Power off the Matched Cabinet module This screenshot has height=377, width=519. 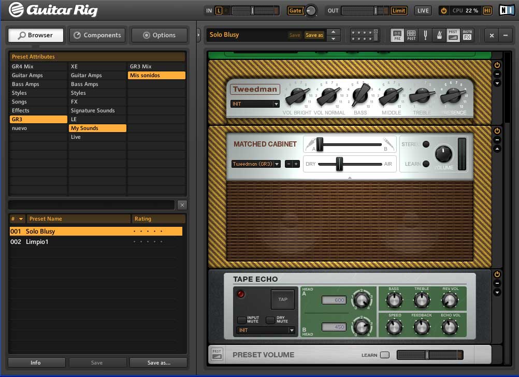(497, 131)
